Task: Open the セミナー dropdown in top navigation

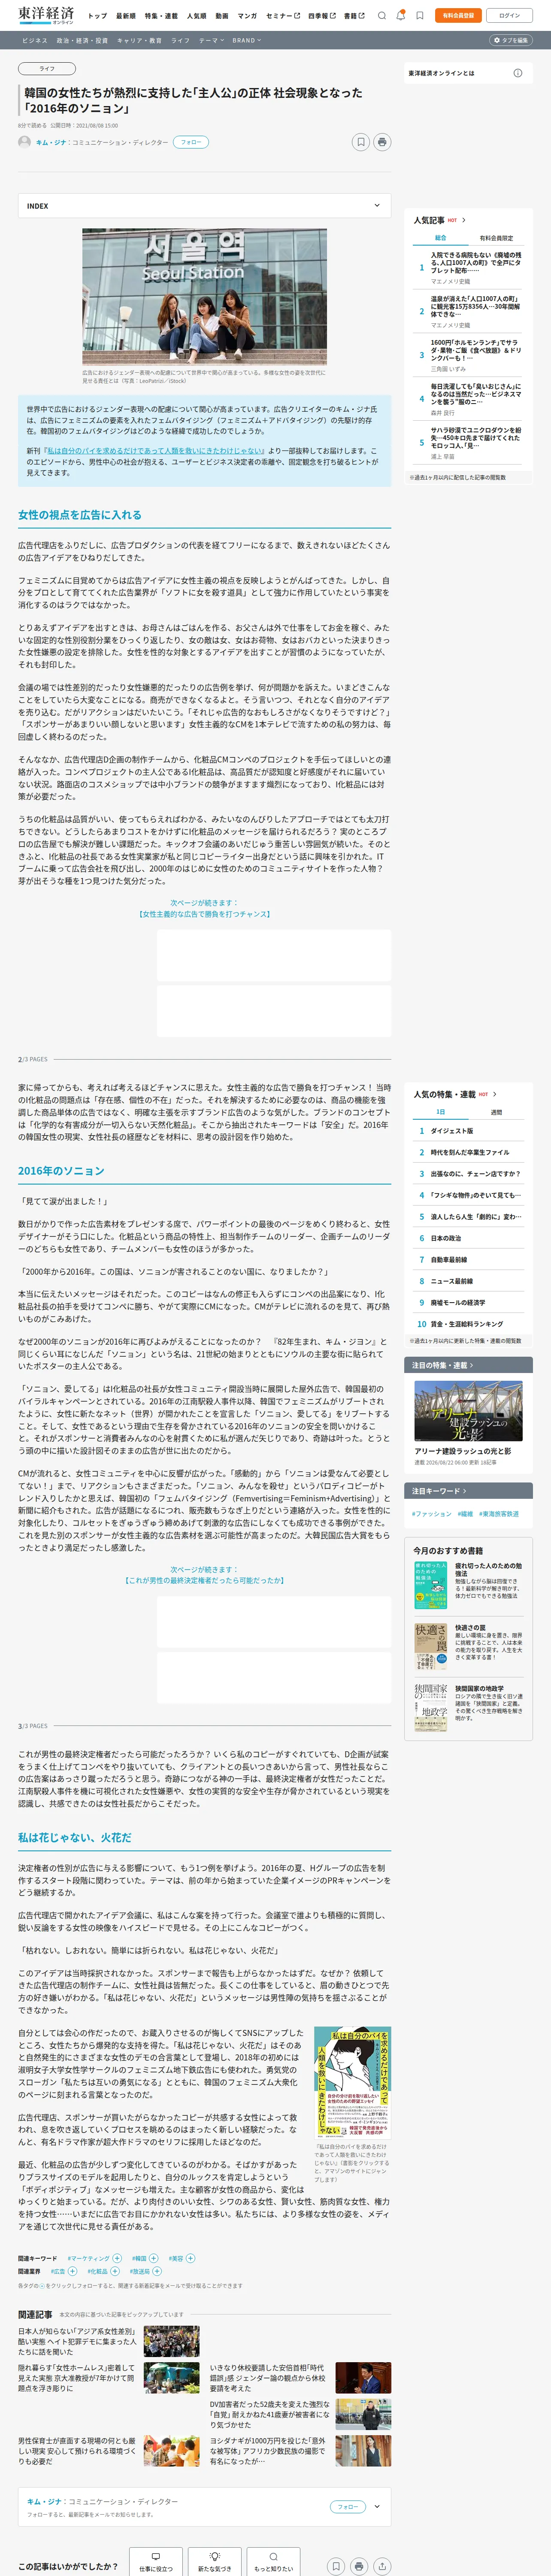Action: coord(282,16)
